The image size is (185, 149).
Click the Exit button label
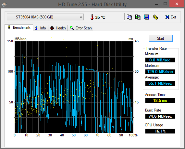point(173,17)
